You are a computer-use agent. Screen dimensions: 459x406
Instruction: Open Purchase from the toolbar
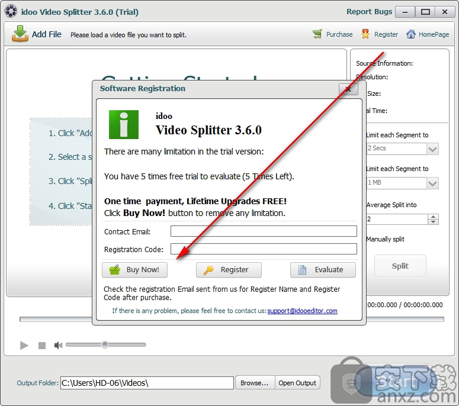coord(332,34)
